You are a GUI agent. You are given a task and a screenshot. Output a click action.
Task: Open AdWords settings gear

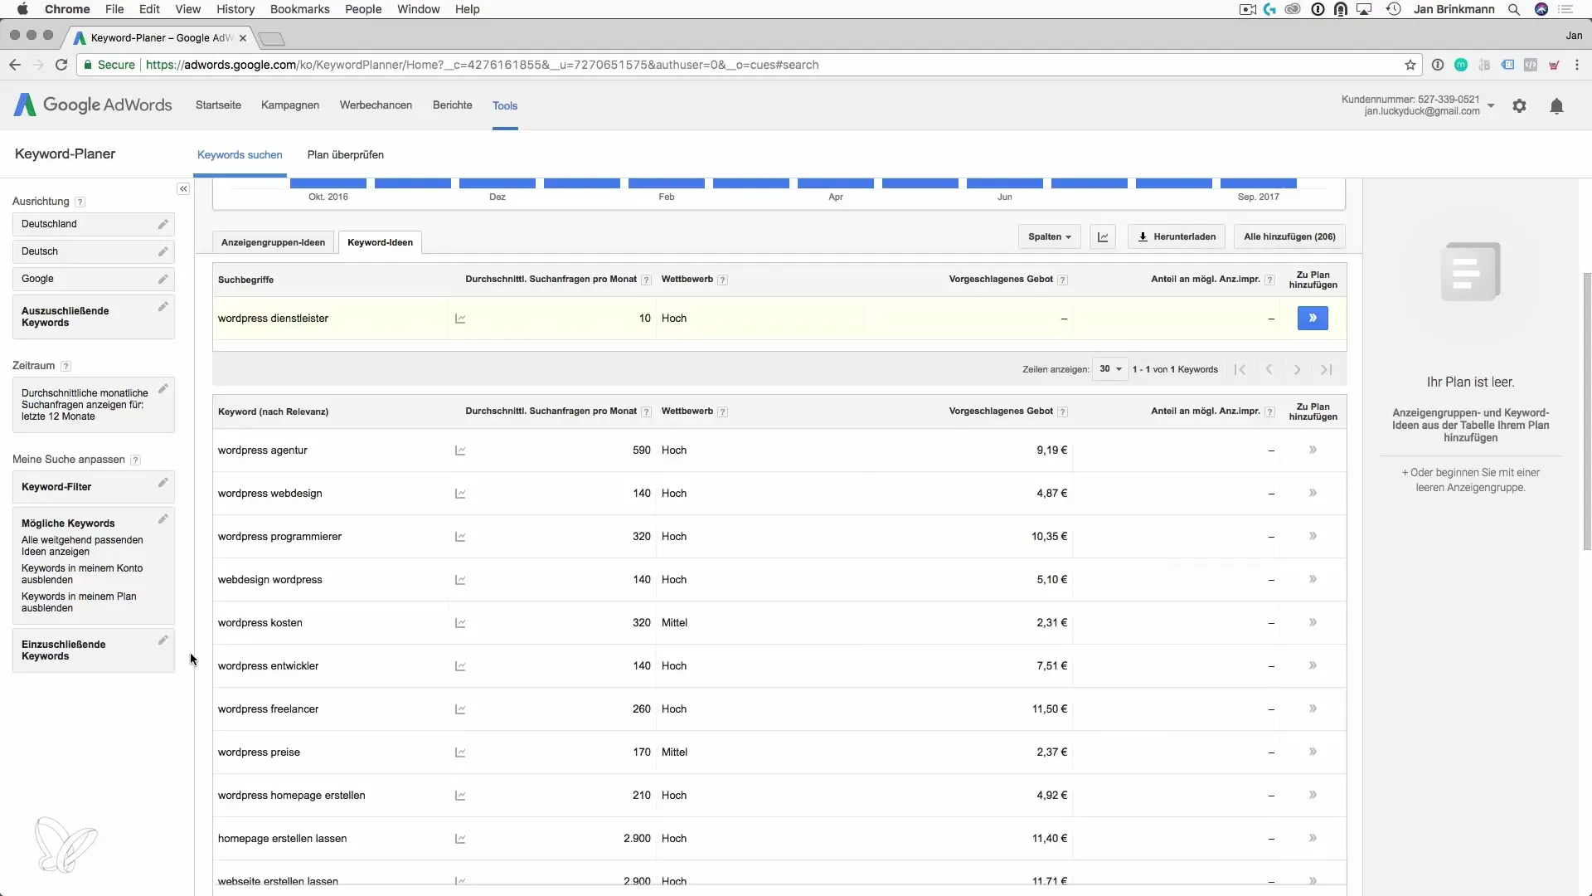point(1519,105)
